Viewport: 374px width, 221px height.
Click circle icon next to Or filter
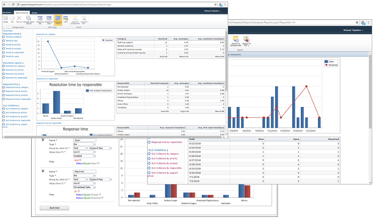(x=79, y=191)
